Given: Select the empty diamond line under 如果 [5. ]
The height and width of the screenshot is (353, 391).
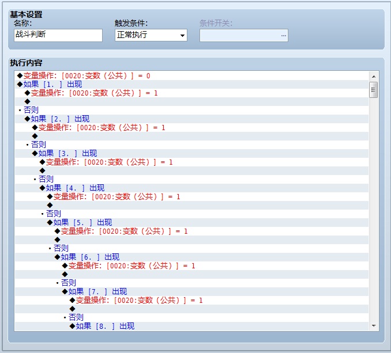Looking at the screenshot, I should point(191,240).
